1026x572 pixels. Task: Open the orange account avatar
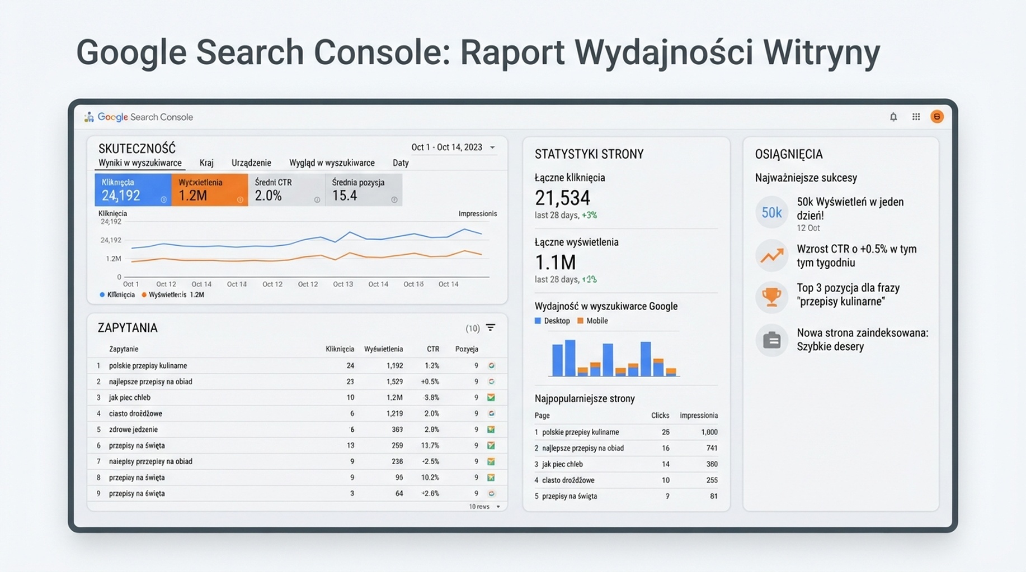937,117
